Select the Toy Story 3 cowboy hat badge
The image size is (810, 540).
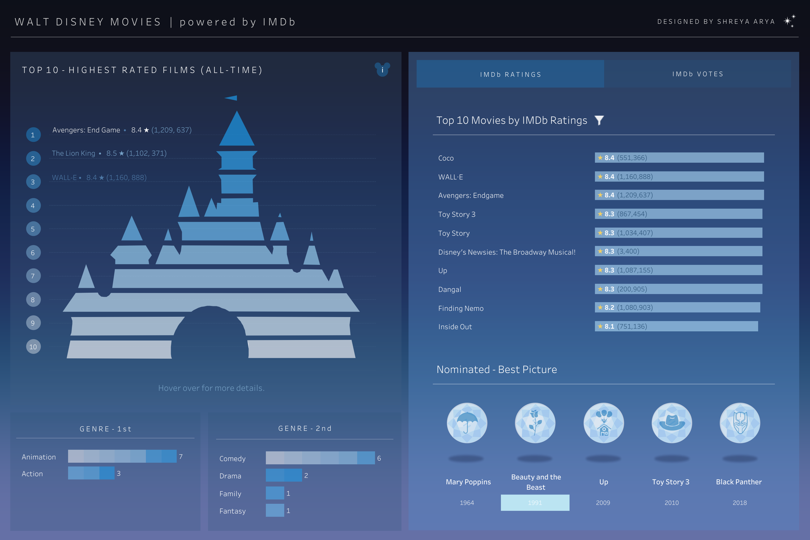[x=672, y=422]
